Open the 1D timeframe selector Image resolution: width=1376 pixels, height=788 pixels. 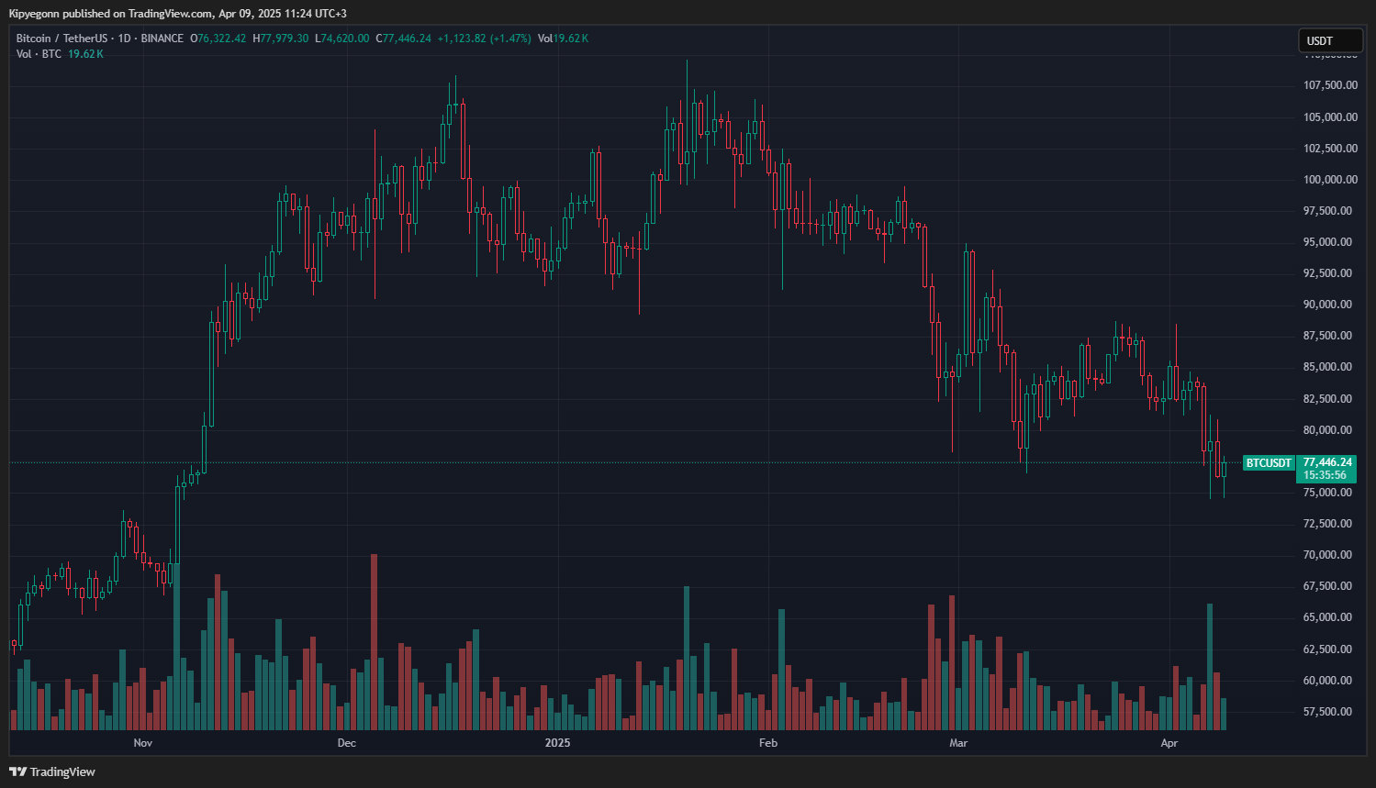click(x=125, y=38)
